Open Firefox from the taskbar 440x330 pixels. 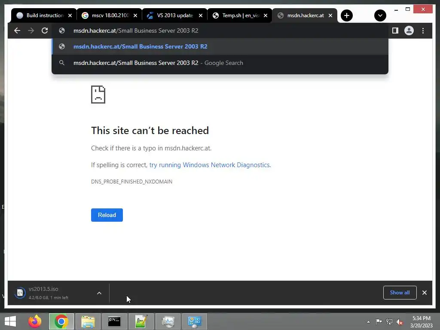[35, 321]
